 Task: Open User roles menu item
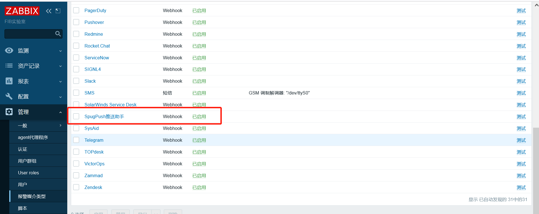click(38, 173)
